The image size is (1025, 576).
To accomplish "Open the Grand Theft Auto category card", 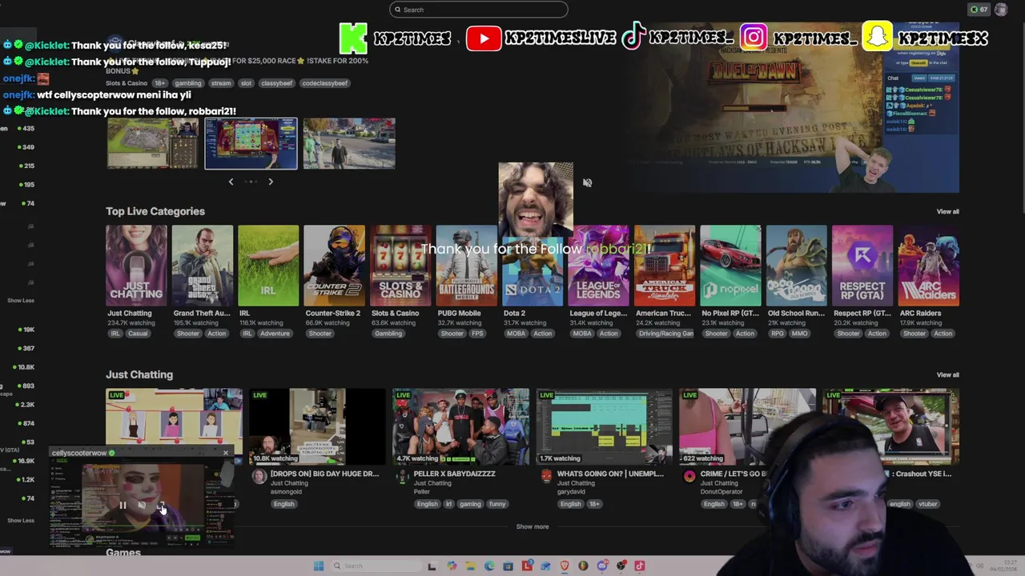I will [x=203, y=266].
